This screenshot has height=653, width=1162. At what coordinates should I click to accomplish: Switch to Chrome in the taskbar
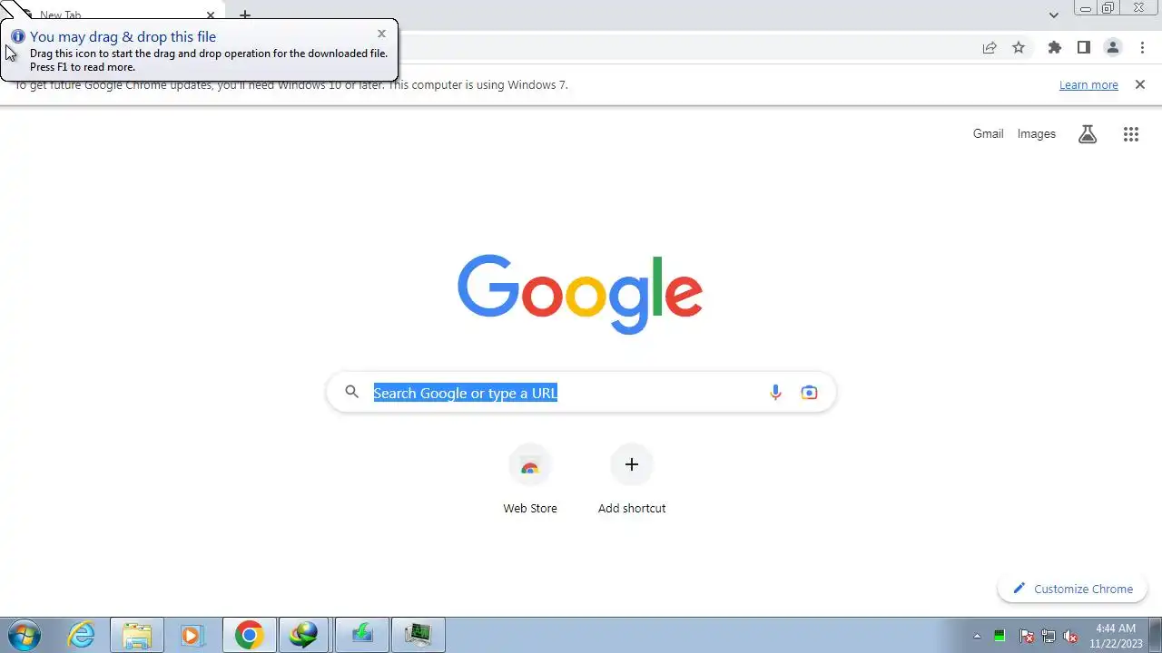coord(249,635)
